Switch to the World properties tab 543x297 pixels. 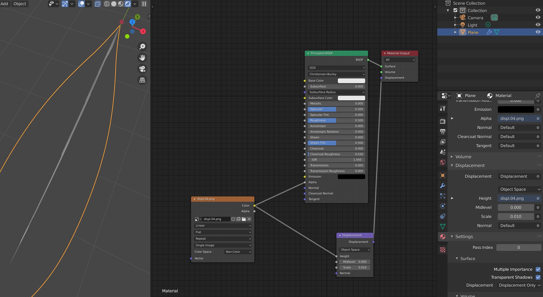(443, 162)
